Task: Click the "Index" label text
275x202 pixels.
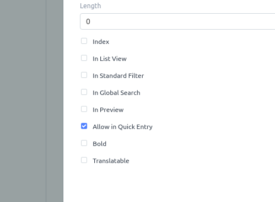Action: pyautogui.click(x=101, y=42)
